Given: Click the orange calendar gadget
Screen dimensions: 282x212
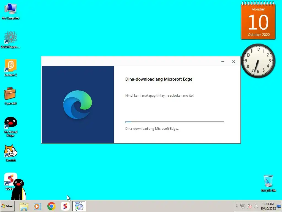Looking at the screenshot, I should click(x=258, y=20).
